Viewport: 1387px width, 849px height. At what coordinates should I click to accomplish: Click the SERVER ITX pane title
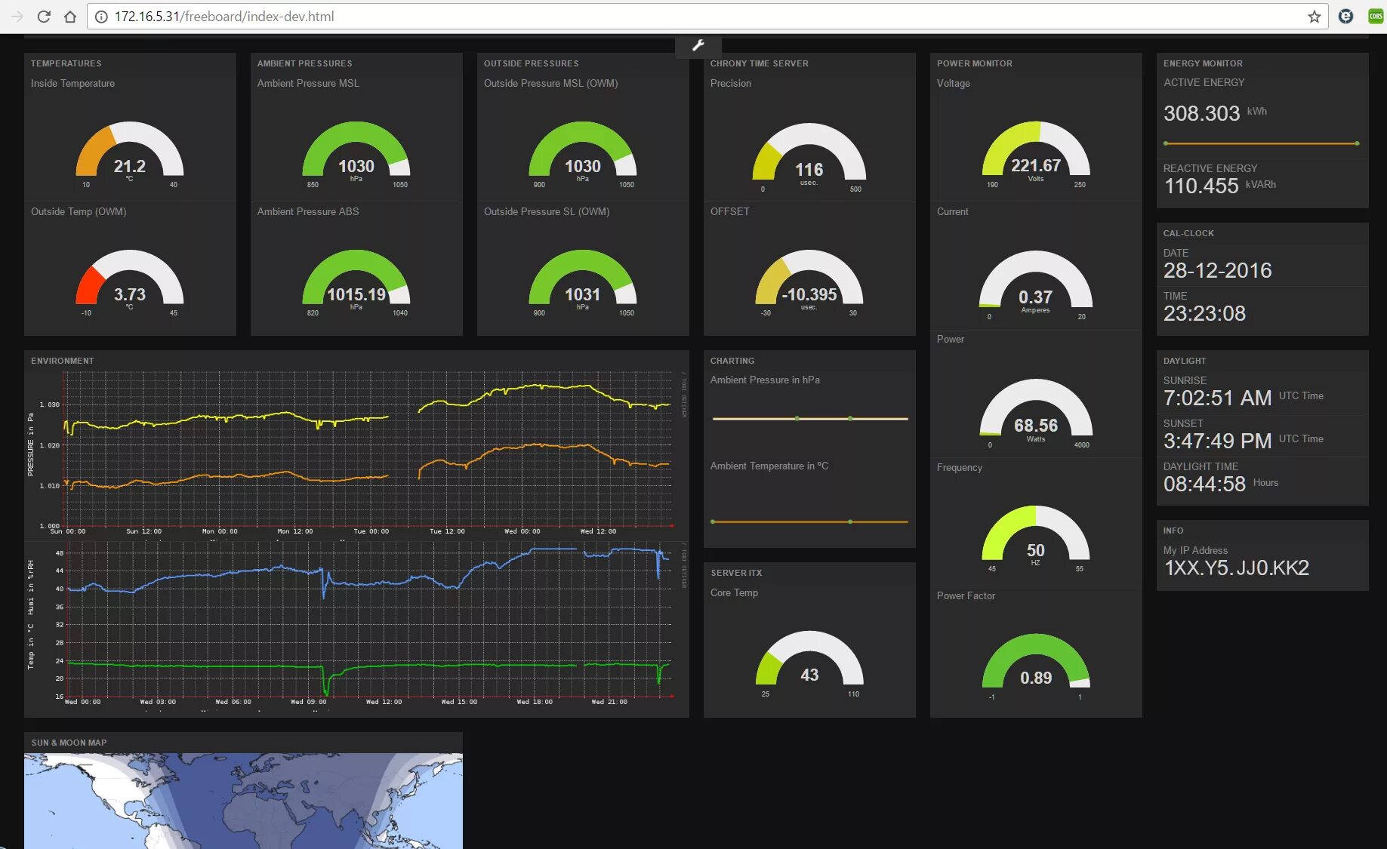(x=736, y=573)
